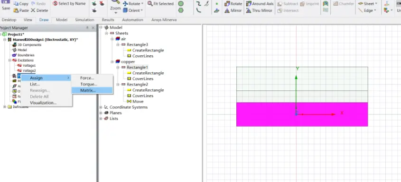
Task: Click the Mirror tool
Action: point(233,10)
